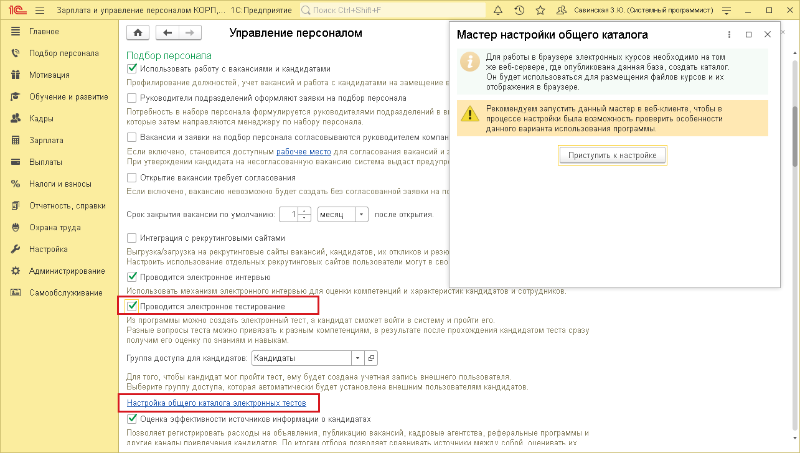Open history clock icon

coord(519,10)
